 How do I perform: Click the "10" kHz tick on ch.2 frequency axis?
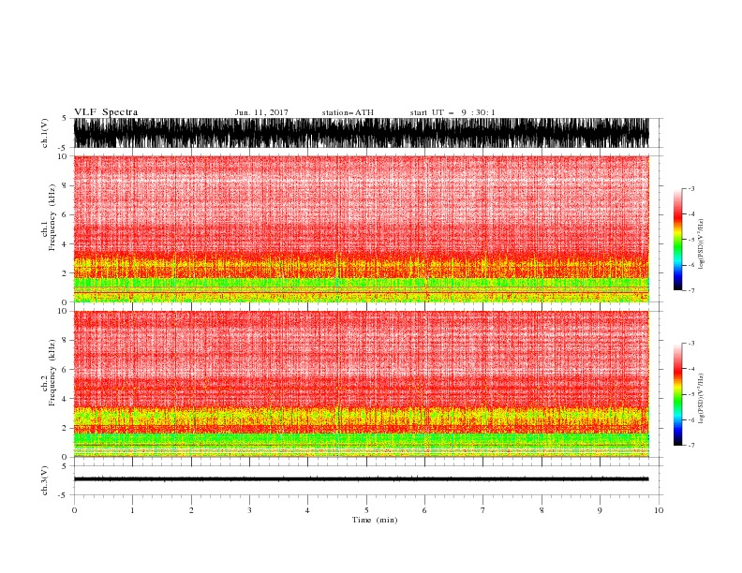click(63, 311)
